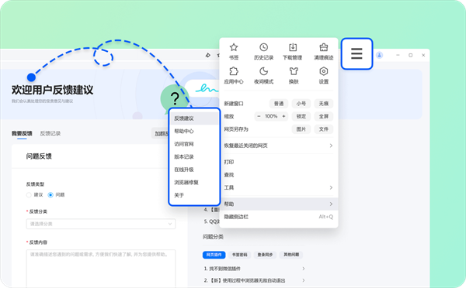Expand 恢复最近关闭的网页 submenu arrow
The width and height of the screenshot is (466, 288).
point(331,146)
